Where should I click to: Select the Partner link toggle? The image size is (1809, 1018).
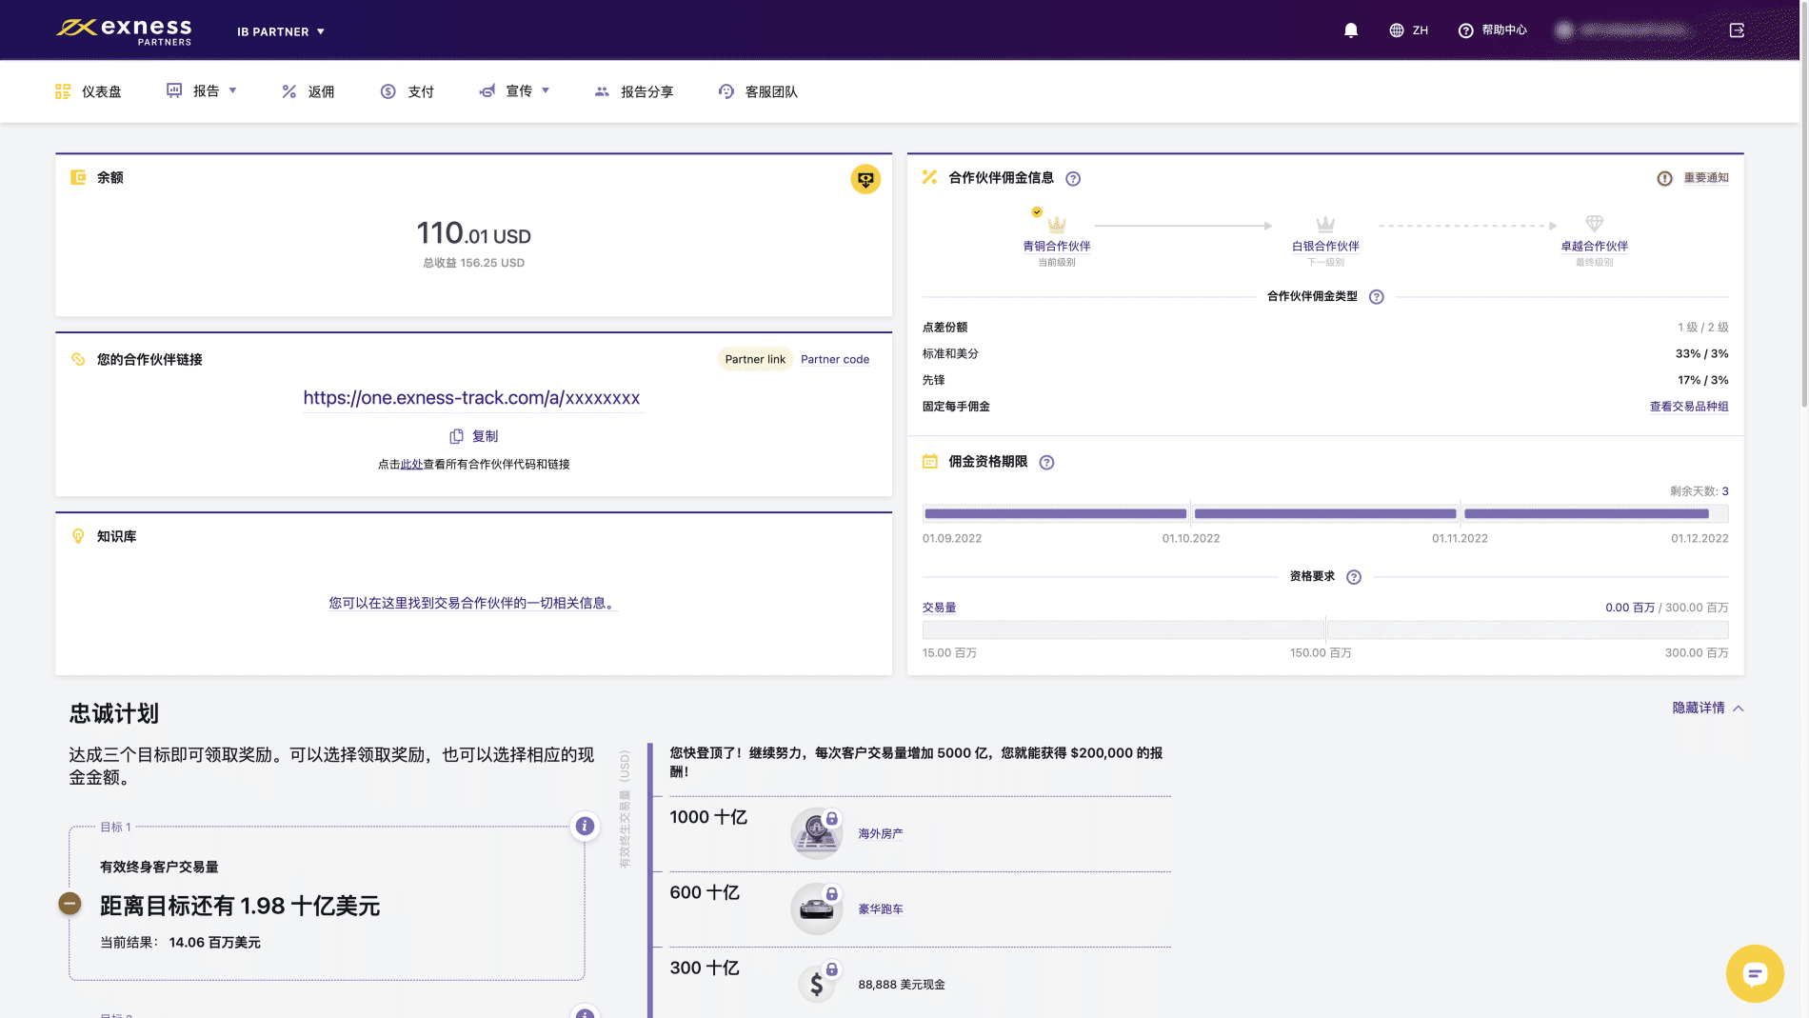tap(755, 360)
